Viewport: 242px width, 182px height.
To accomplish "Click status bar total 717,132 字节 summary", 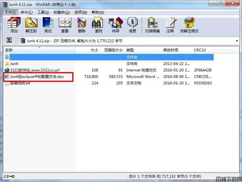I will point(165,176).
